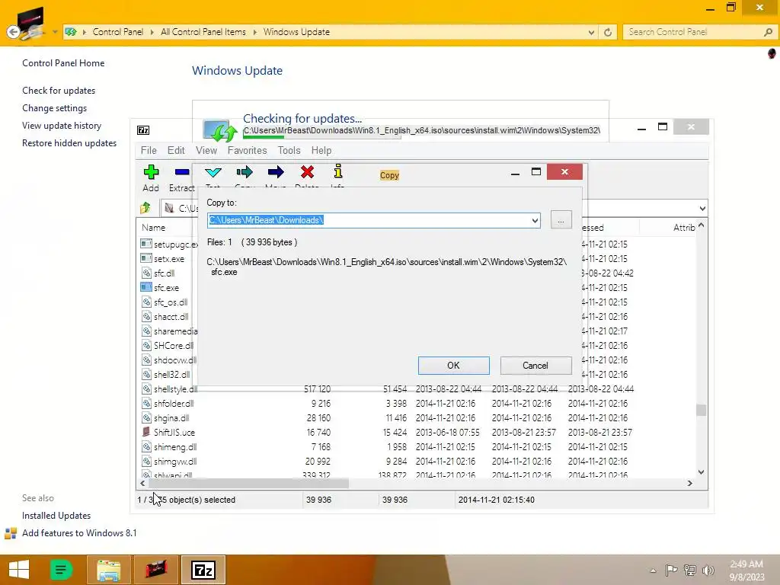The width and height of the screenshot is (780, 585).
Task: Open the Tools menu in 7-Zip
Action: [x=289, y=150]
